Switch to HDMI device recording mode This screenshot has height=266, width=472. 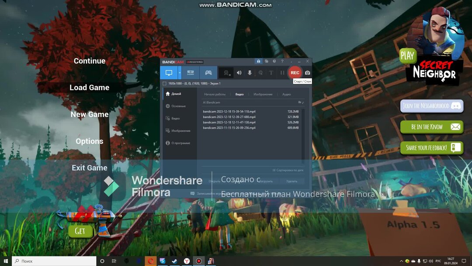pyautogui.click(x=191, y=73)
